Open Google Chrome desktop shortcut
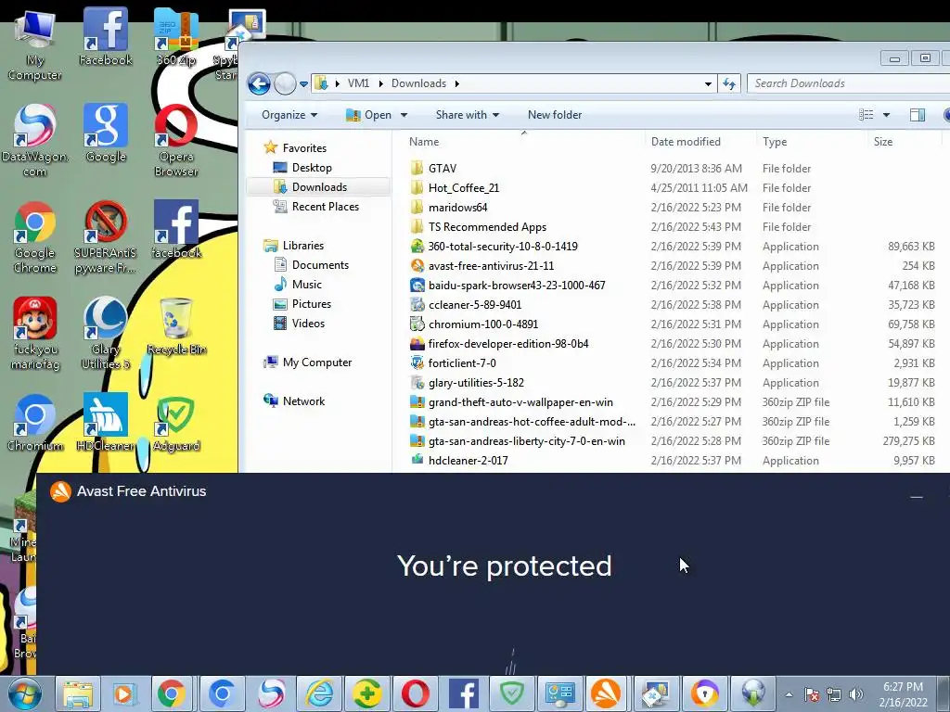 point(34,237)
